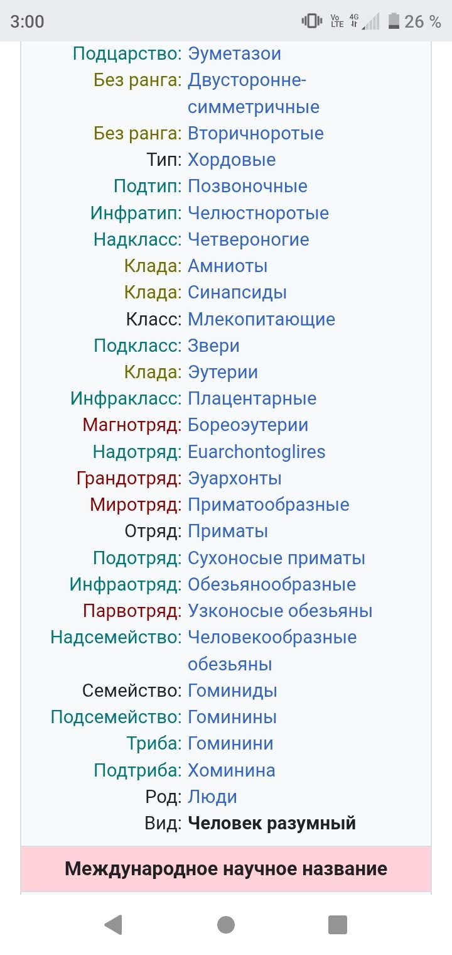Tap the Android back navigation button
This screenshot has width=452, height=955.
coord(113,924)
